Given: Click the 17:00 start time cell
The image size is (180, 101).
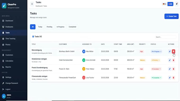Looking at the screenshot, I should point(116,69).
